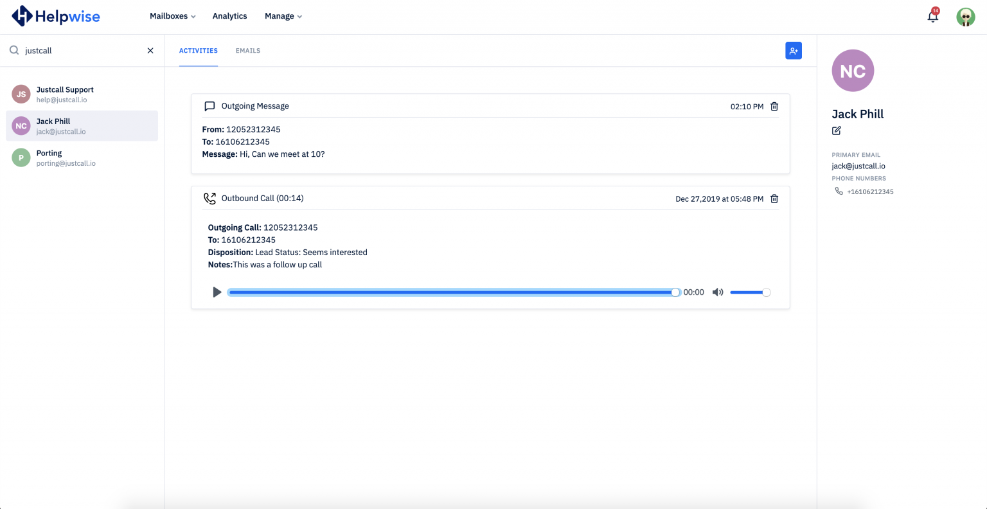This screenshot has height=509, width=987.
Task: Open the profile avatar menu
Action: (966, 16)
